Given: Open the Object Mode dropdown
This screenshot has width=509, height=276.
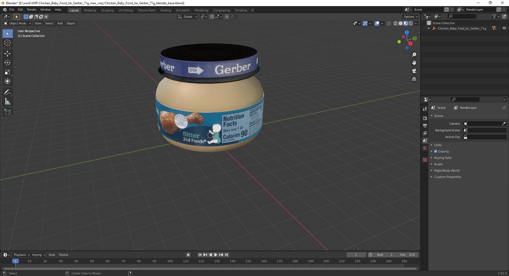Looking at the screenshot, I should click(17, 23).
